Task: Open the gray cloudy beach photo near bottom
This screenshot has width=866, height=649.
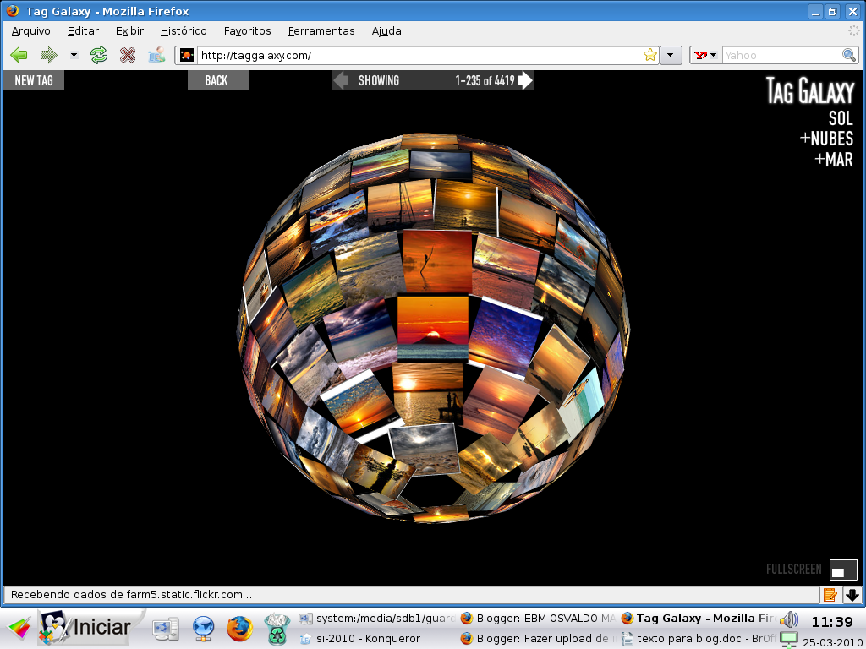Action: (x=425, y=448)
